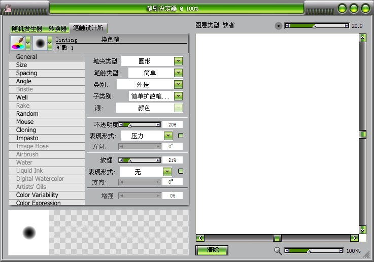Click left arrow of zoom slider
374x262 pixels.
pyautogui.click(x=287, y=250)
